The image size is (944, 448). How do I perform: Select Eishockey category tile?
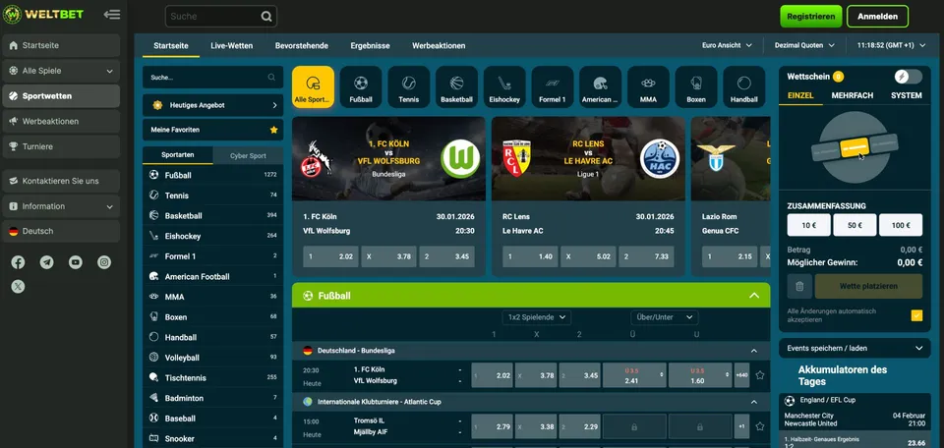tap(504, 87)
